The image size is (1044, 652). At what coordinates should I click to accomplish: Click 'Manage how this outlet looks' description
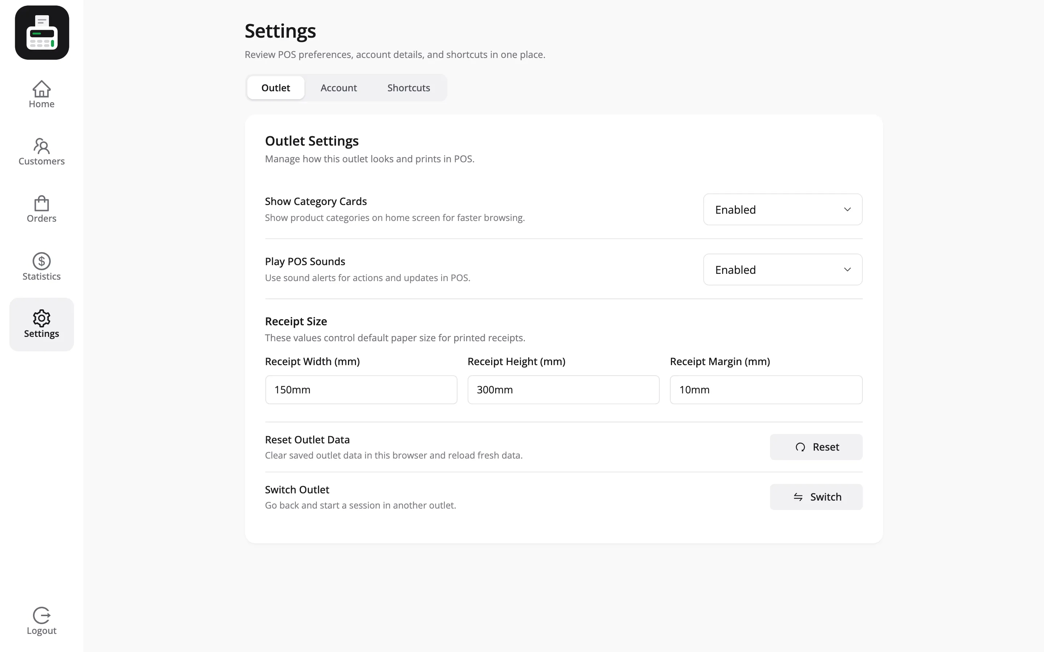click(x=370, y=159)
